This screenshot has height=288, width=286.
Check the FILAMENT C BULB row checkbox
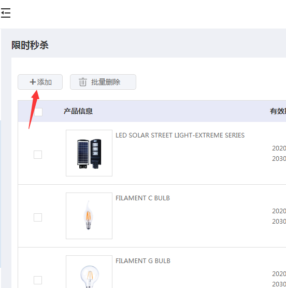[x=38, y=217]
